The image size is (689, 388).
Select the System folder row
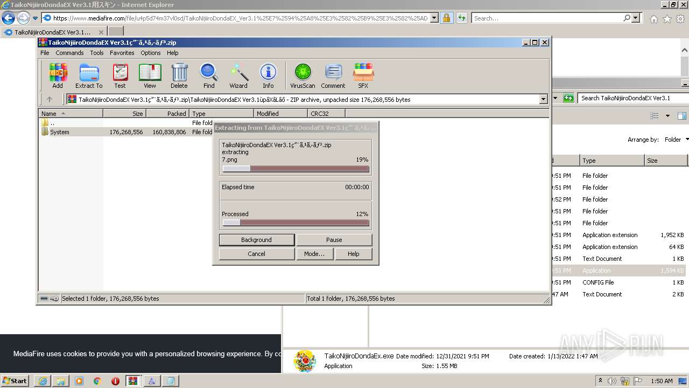tap(126, 132)
